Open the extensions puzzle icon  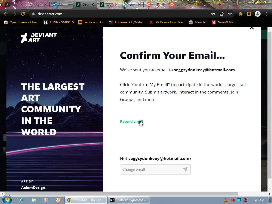[241, 14]
